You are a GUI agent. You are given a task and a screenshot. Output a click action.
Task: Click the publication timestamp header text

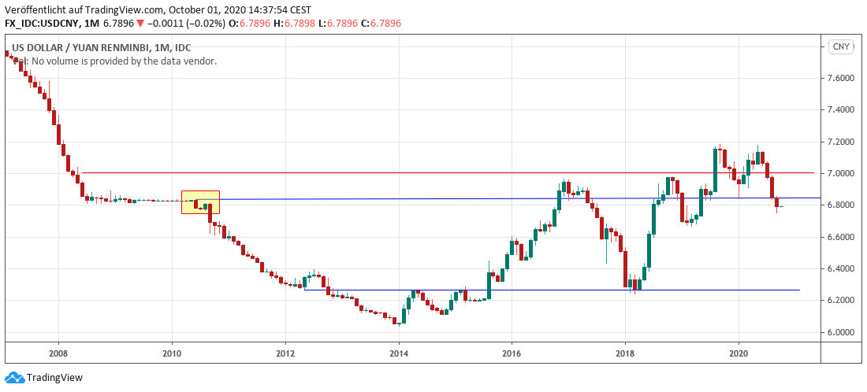point(158,9)
